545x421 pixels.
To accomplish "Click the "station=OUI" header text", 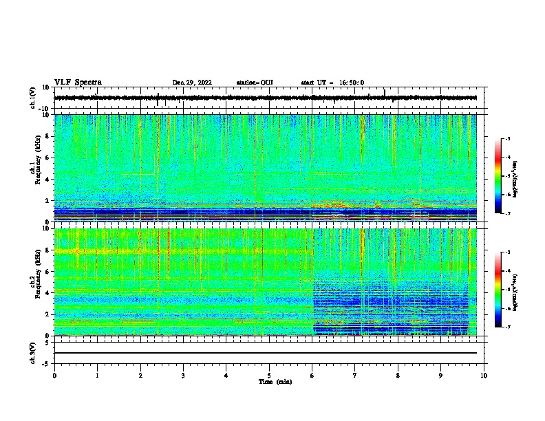I will tap(255, 83).
